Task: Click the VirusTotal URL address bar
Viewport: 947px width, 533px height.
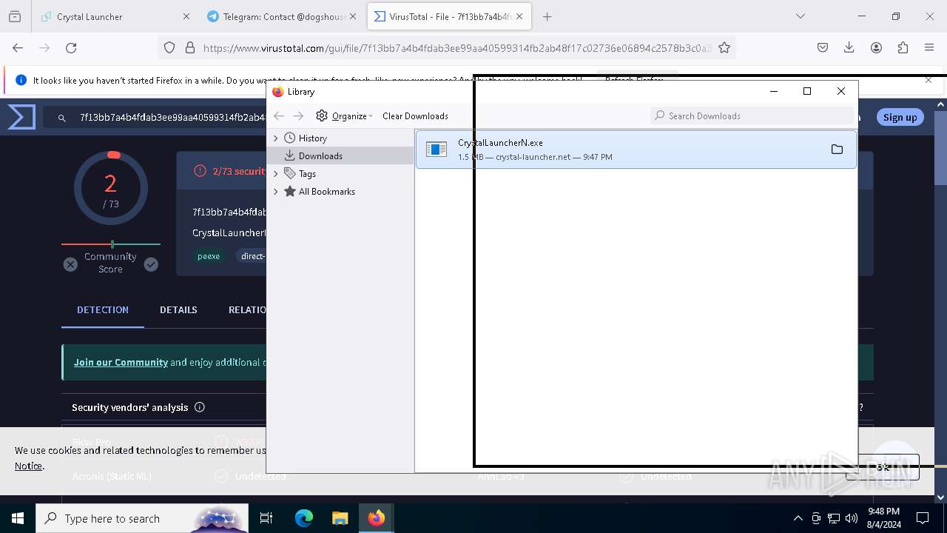Action: click(456, 47)
